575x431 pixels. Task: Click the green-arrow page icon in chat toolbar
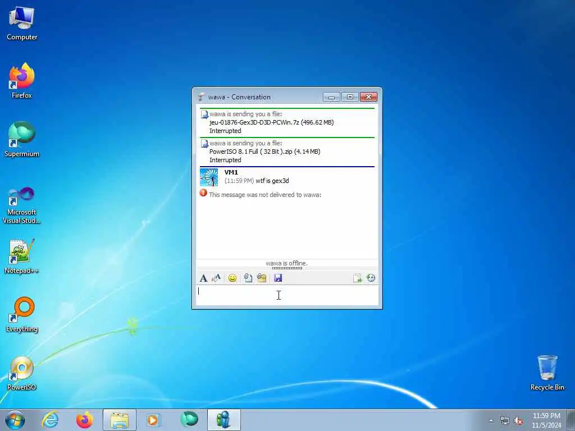[x=357, y=278]
